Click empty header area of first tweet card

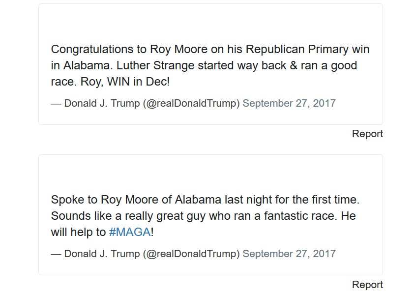[210, 23]
